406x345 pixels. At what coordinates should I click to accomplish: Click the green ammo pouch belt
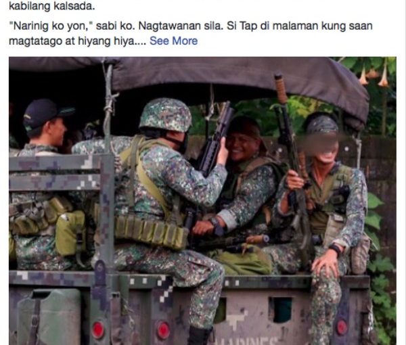[x=152, y=231]
